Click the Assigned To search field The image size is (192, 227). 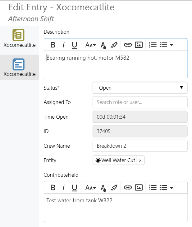tap(140, 102)
